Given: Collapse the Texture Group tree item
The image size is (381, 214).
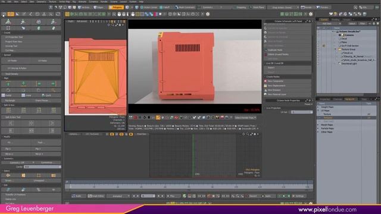Looking at the screenshot, I should pyautogui.click(x=335, y=49).
